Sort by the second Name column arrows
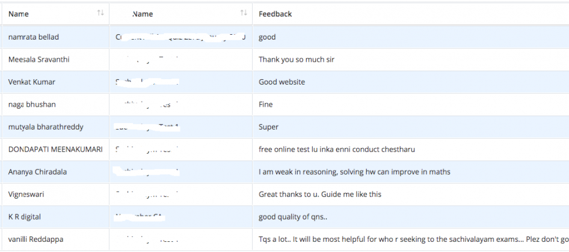This screenshot has height=252, width=569. tap(244, 13)
